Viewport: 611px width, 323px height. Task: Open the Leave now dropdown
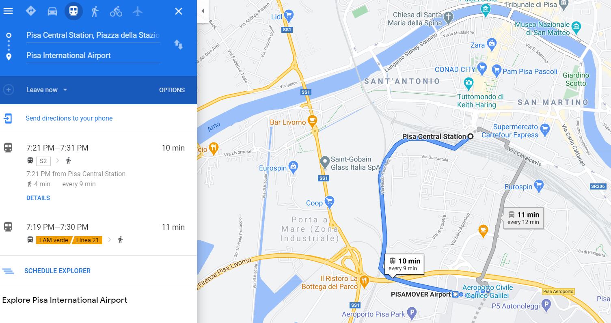[x=47, y=90]
